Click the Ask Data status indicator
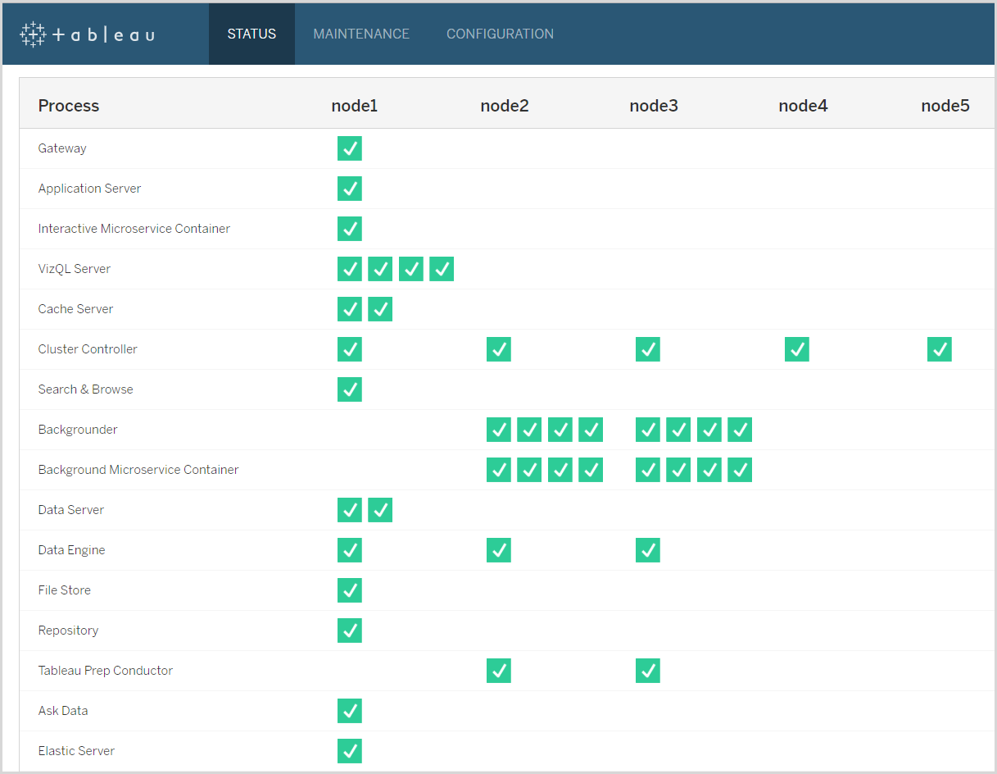Screen dimensions: 997x774 click(x=350, y=711)
